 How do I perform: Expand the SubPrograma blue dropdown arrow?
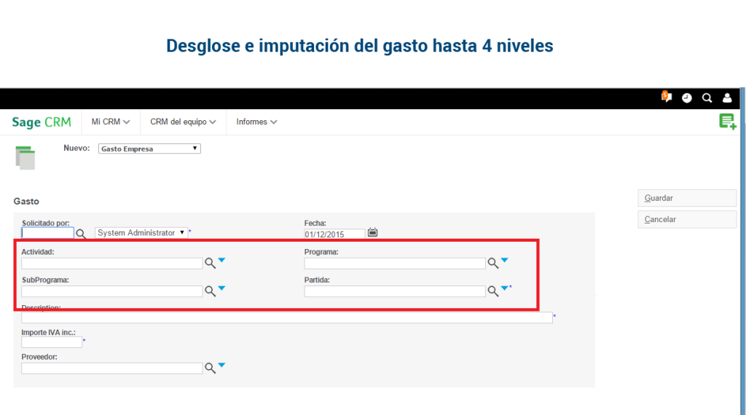click(221, 288)
